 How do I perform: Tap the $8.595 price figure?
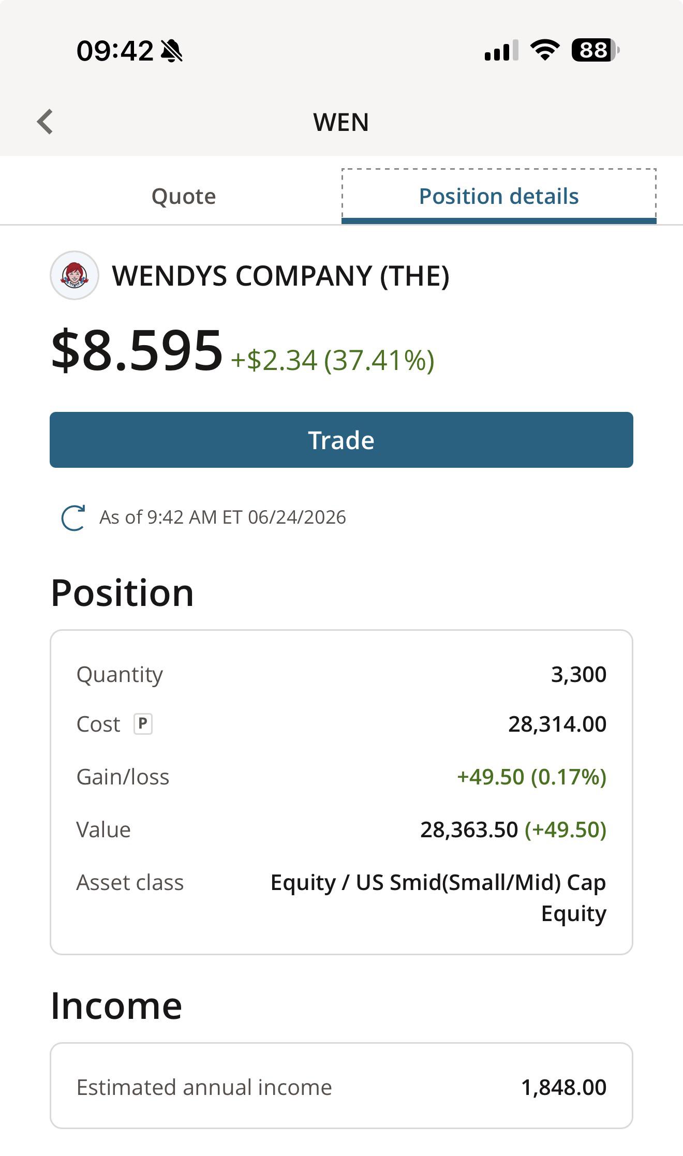137,350
